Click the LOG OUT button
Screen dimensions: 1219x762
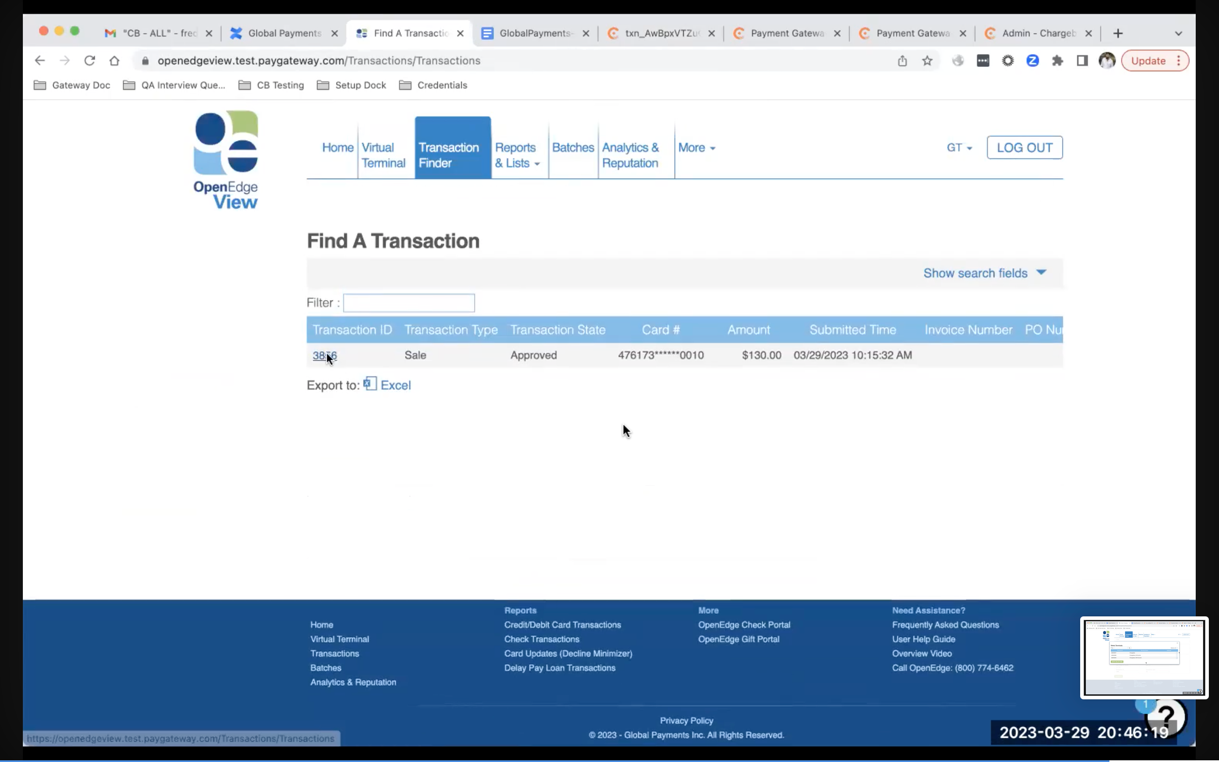pos(1024,148)
